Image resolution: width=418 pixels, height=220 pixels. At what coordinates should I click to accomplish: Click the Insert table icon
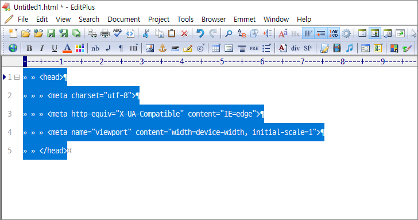pyautogui.click(x=216, y=48)
